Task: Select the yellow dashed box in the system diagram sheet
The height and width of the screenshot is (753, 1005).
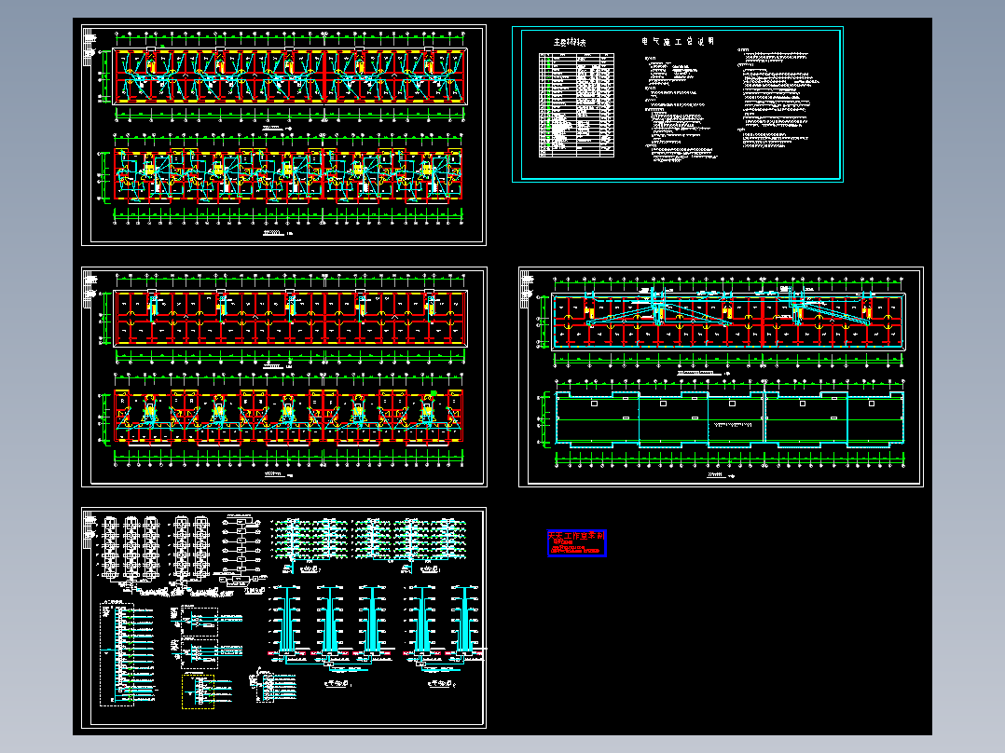Action: pyautogui.click(x=199, y=691)
